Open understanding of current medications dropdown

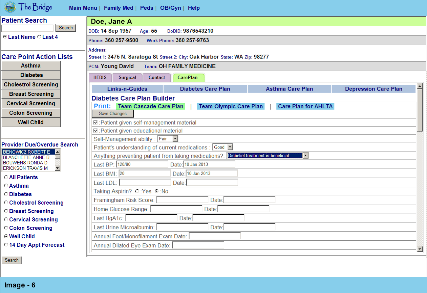223,147
